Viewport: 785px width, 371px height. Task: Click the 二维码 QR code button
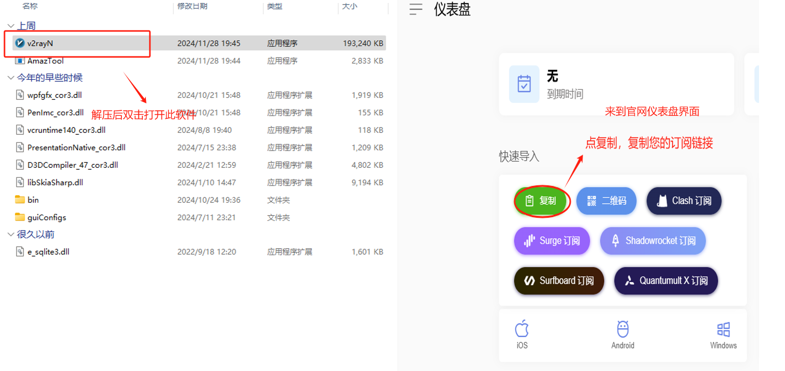tap(606, 201)
